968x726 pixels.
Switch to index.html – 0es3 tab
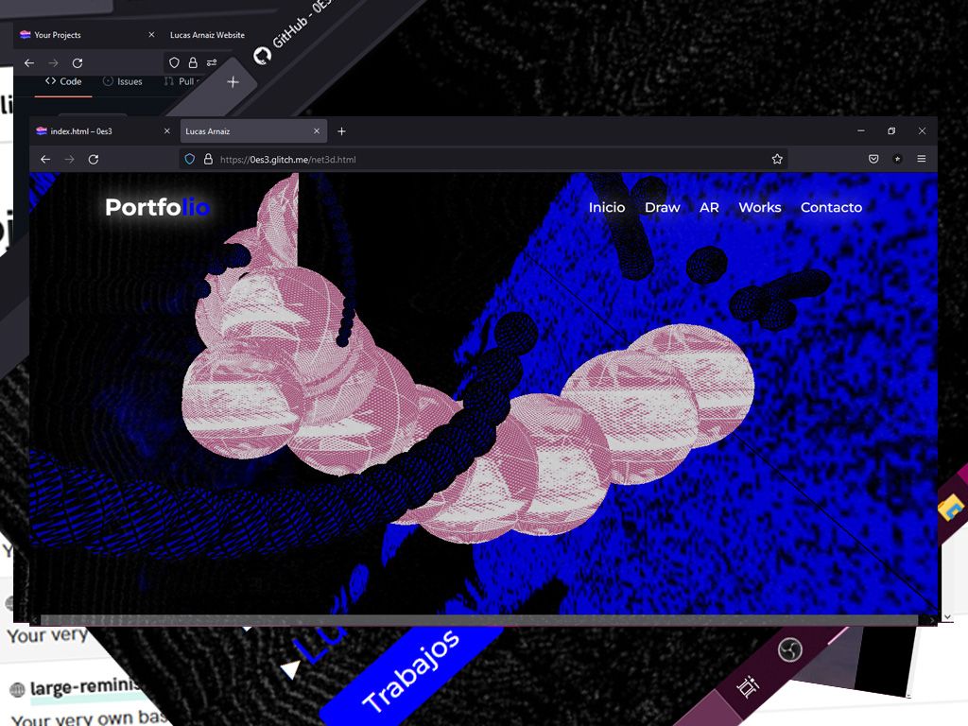[x=103, y=130]
